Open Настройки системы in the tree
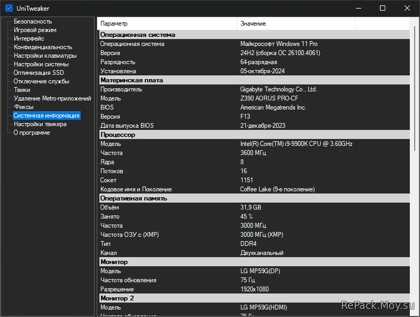This screenshot has width=420, height=317. (41, 64)
